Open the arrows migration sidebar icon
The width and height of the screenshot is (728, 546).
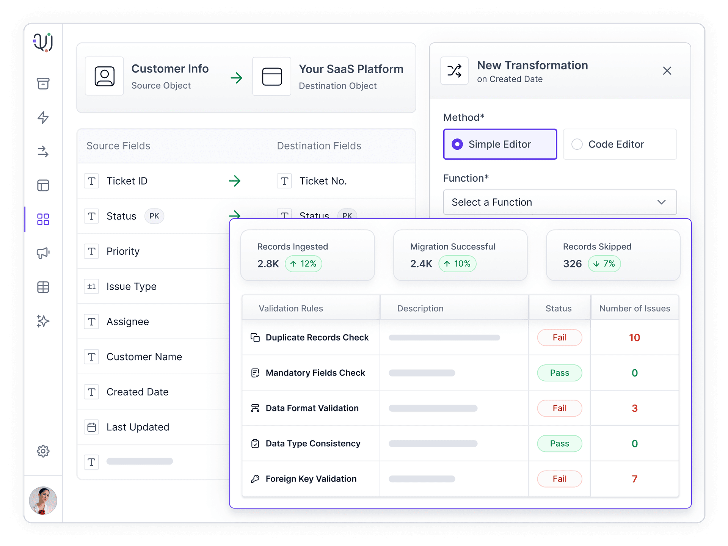[x=43, y=152]
